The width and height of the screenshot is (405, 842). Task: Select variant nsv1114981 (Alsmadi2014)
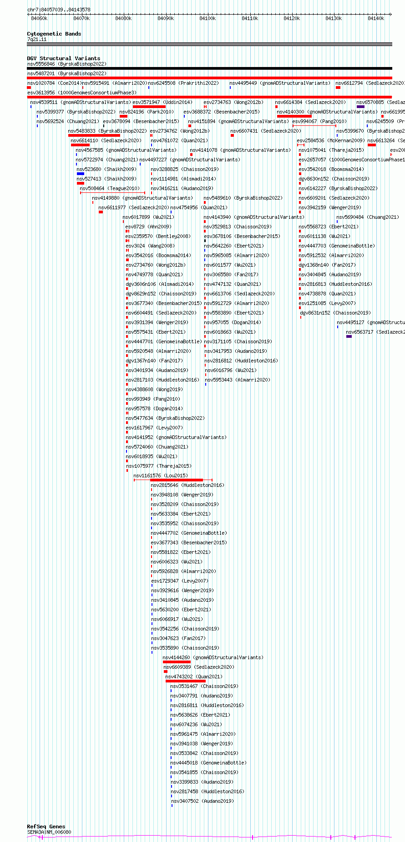[x=183, y=179]
